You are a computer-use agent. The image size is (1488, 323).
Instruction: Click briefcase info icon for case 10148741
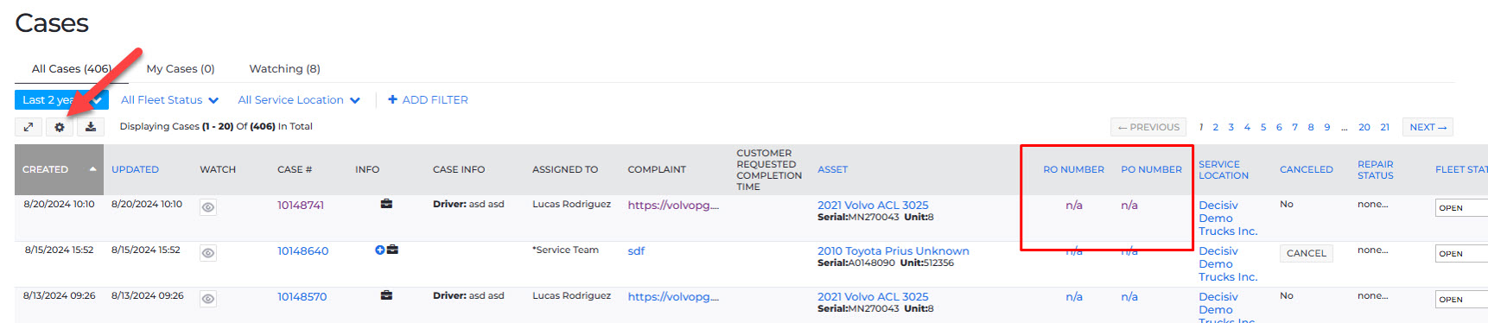point(386,204)
